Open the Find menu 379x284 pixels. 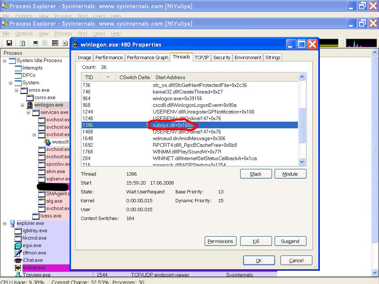[82, 34]
